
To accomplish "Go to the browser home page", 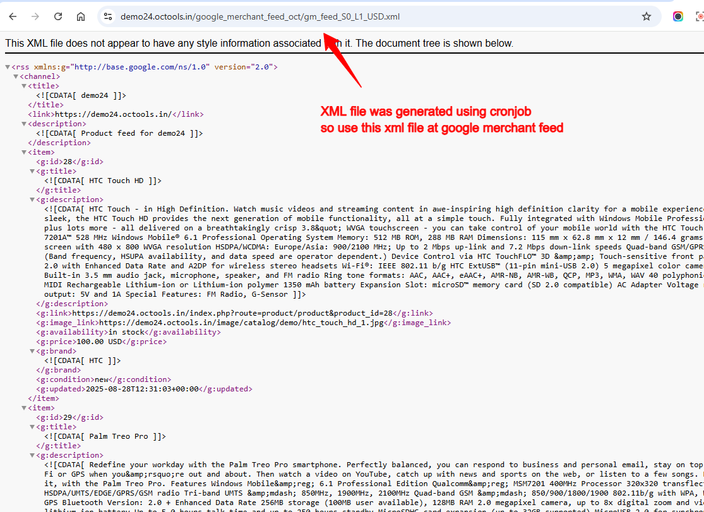I will coord(81,16).
